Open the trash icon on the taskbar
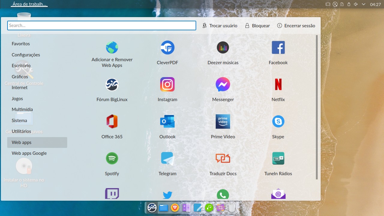 click(232, 207)
